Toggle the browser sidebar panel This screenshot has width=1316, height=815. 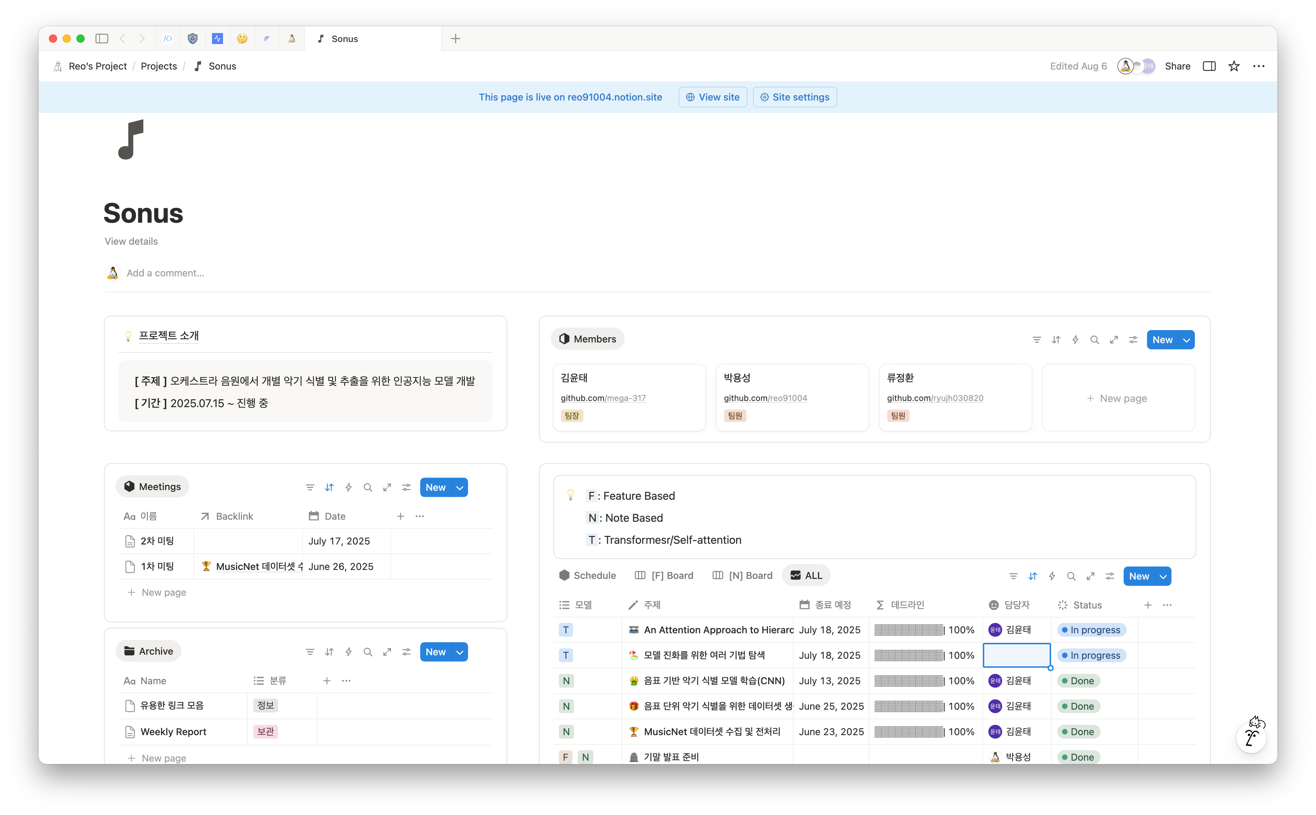(x=102, y=39)
